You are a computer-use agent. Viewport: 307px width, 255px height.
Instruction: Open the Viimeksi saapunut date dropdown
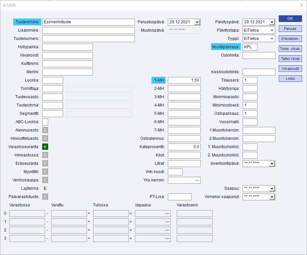tap(272, 197)
